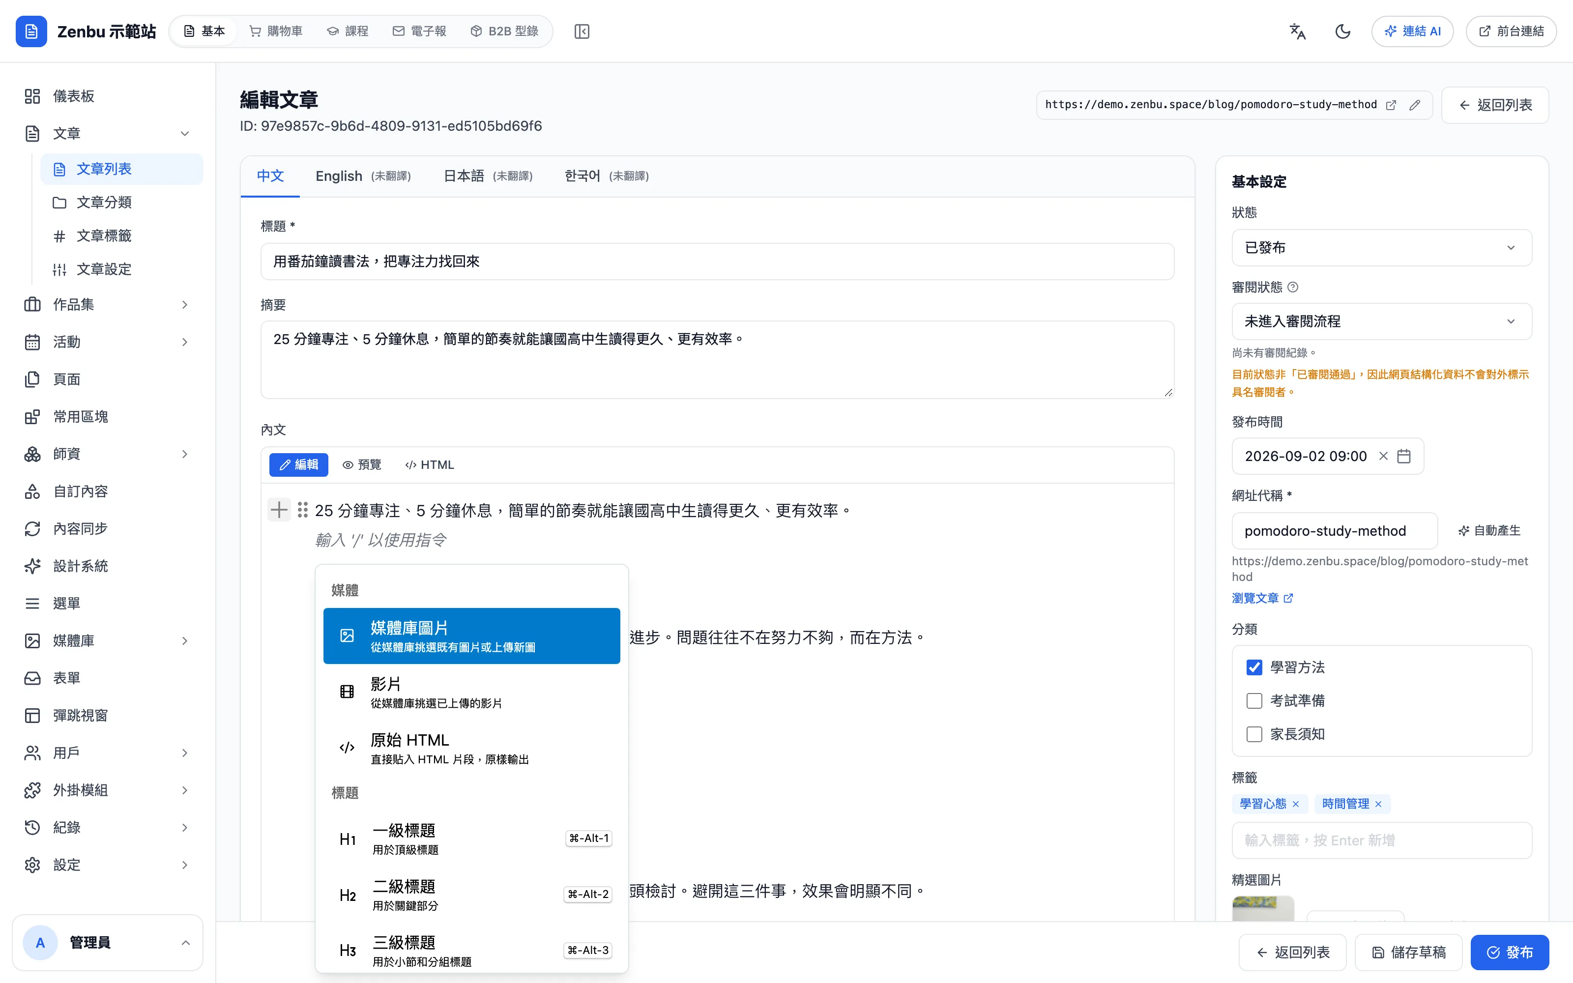This screenshot has width=1573, height=983.
Task: Check the 家長須知 category checkbox
Action: coord(1254,735)
